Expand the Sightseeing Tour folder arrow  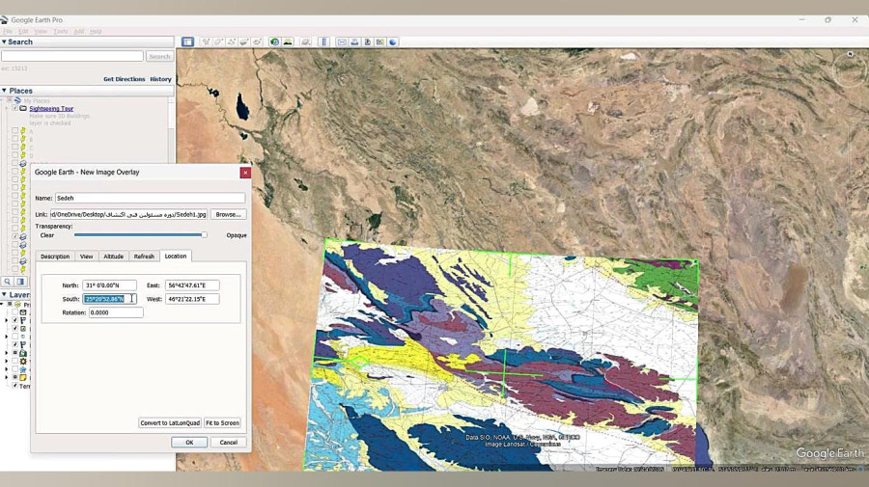click(7, 108)
